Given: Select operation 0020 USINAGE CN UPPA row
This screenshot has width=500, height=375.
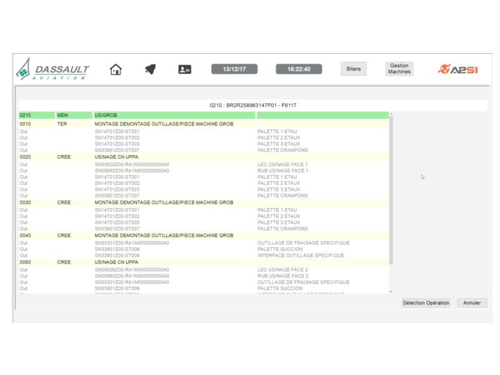Looking at the screenshot, I should (x=203, y=157).
